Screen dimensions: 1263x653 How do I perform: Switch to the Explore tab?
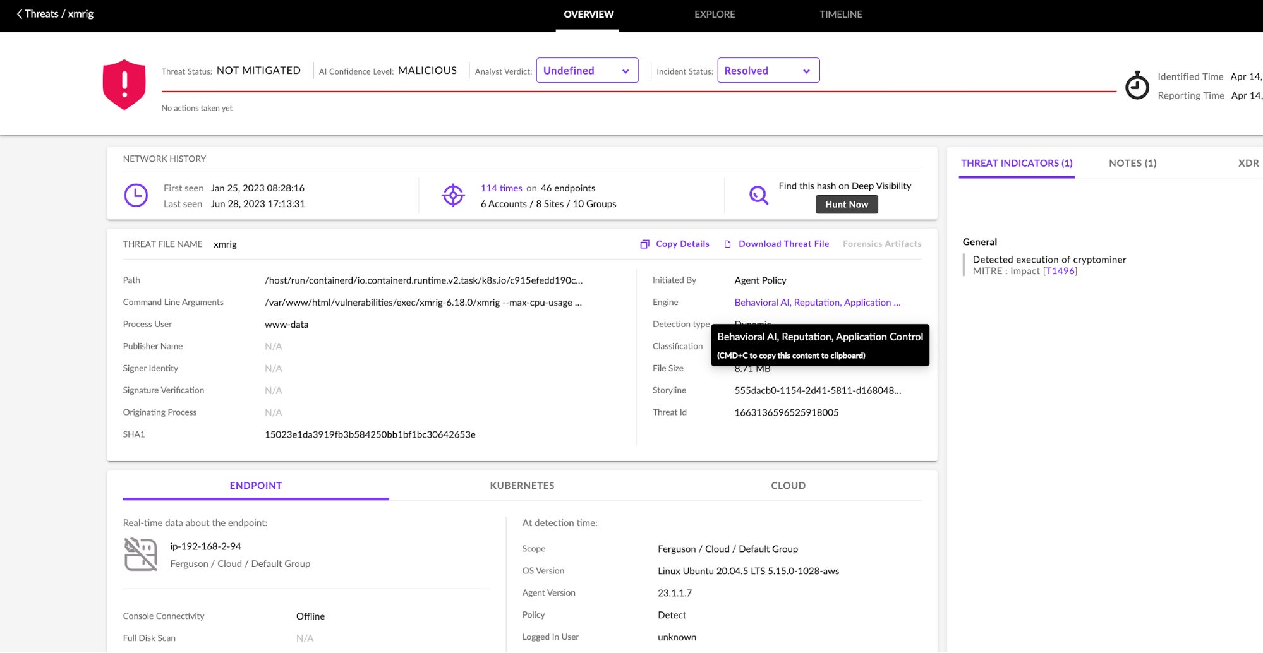tap(714, 15)
